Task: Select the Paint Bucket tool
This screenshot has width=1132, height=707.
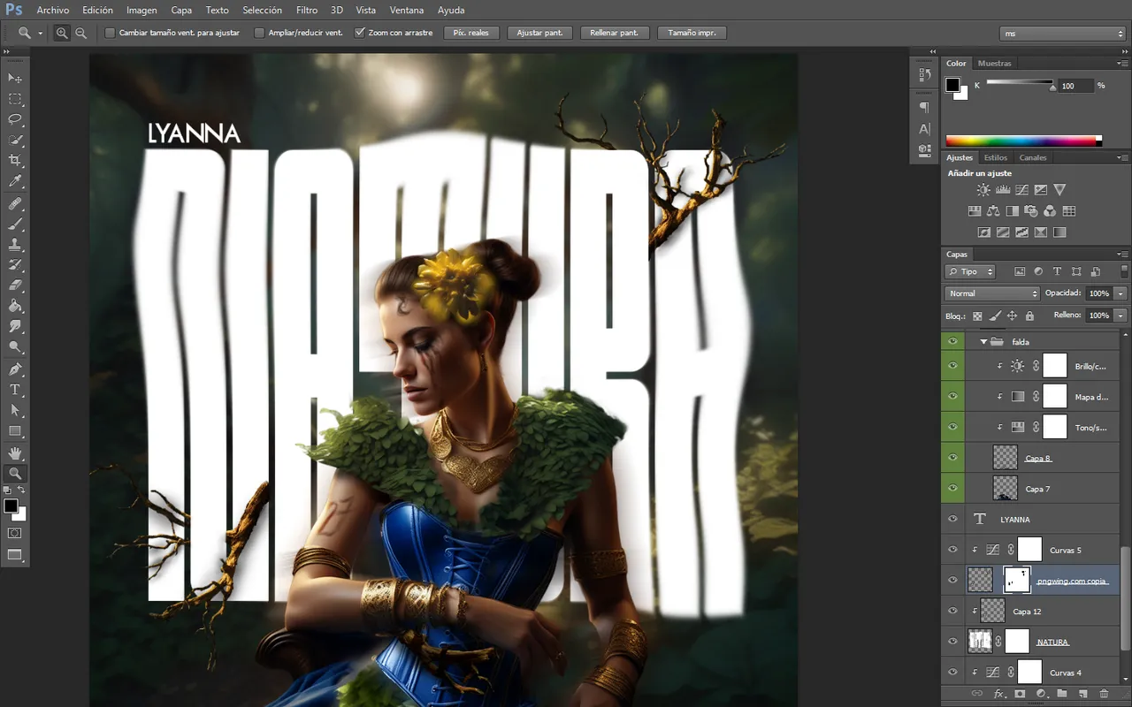Action: [15, 306]
